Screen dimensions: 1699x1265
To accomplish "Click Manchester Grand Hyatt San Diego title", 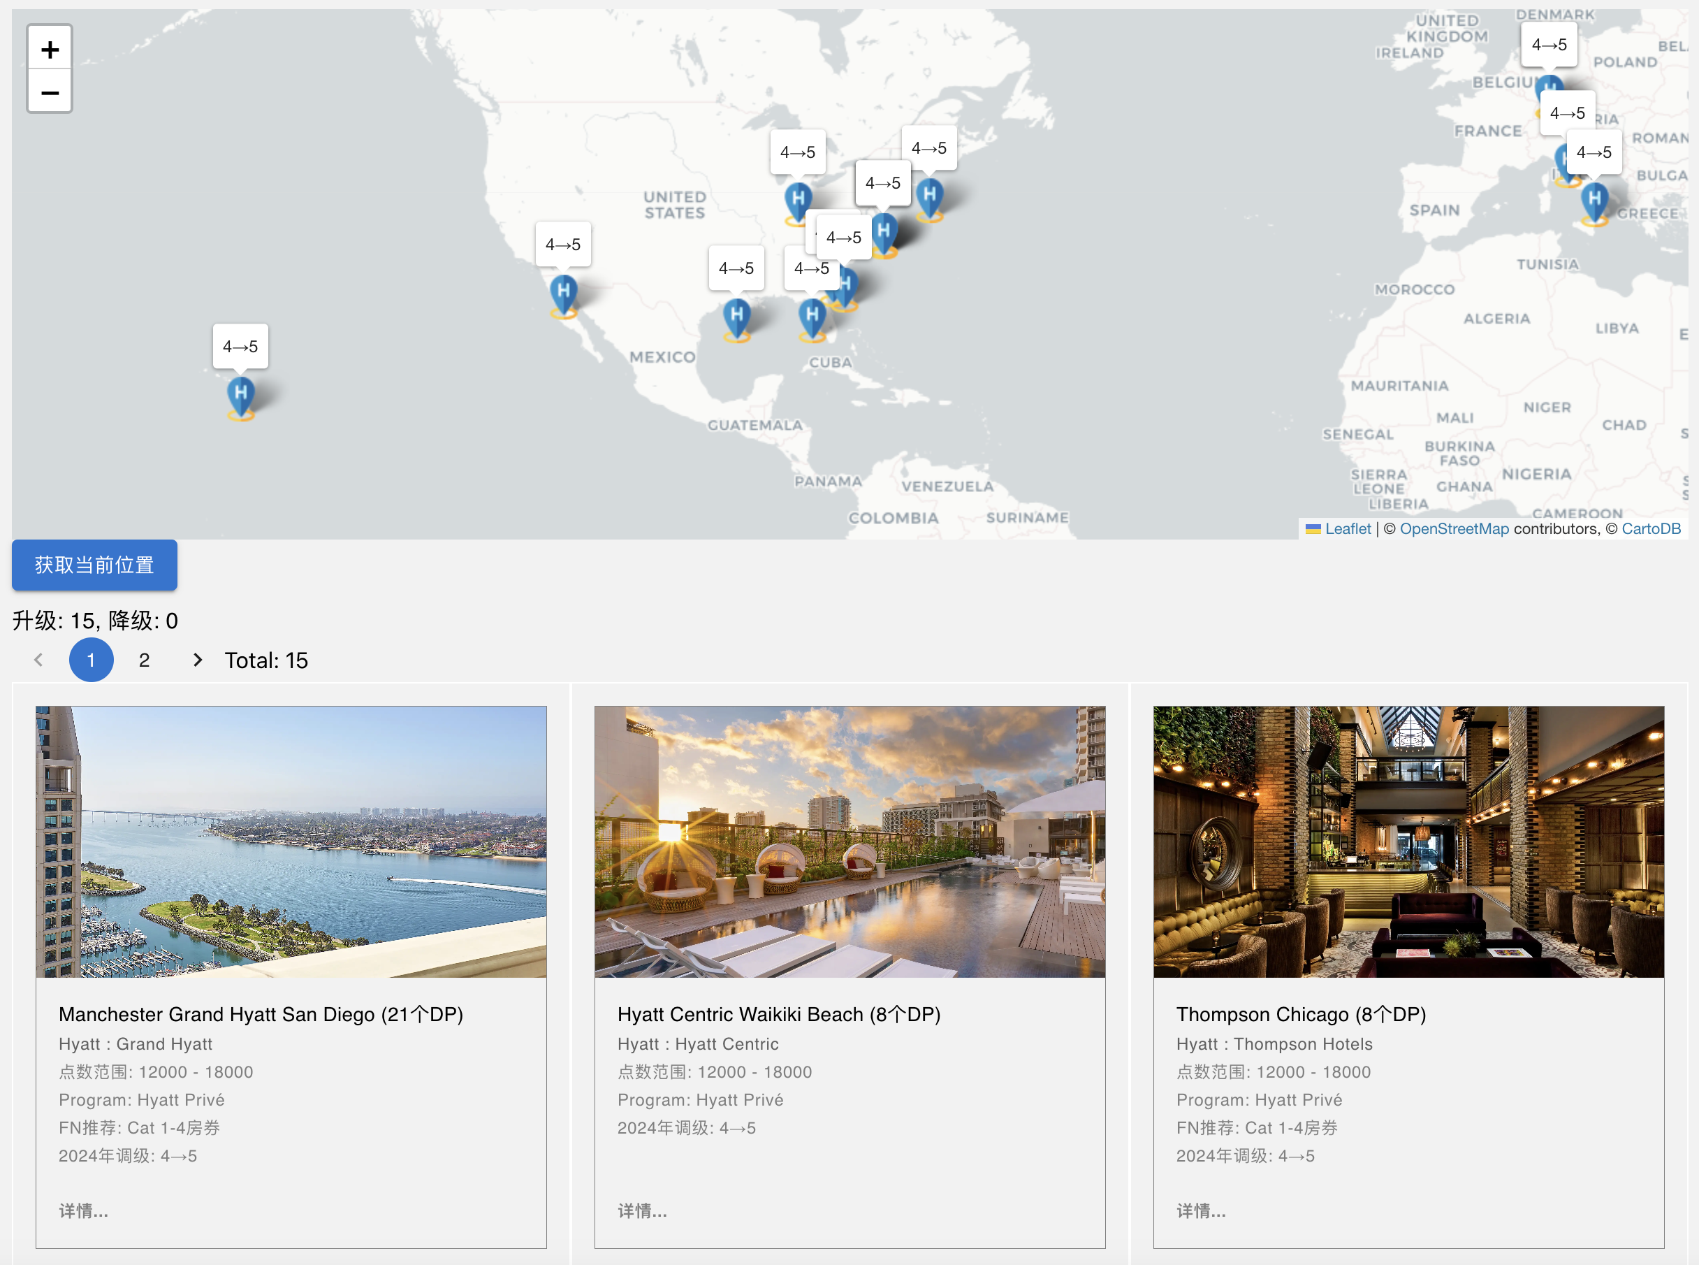I will (x=261, y=1014).
